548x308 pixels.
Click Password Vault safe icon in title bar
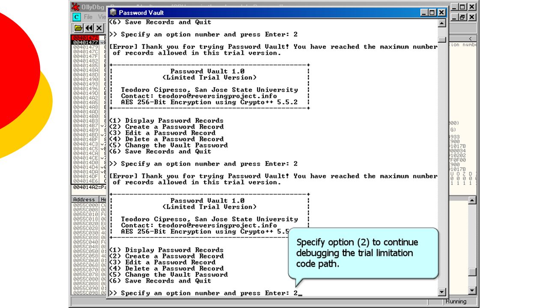[113, 13]
